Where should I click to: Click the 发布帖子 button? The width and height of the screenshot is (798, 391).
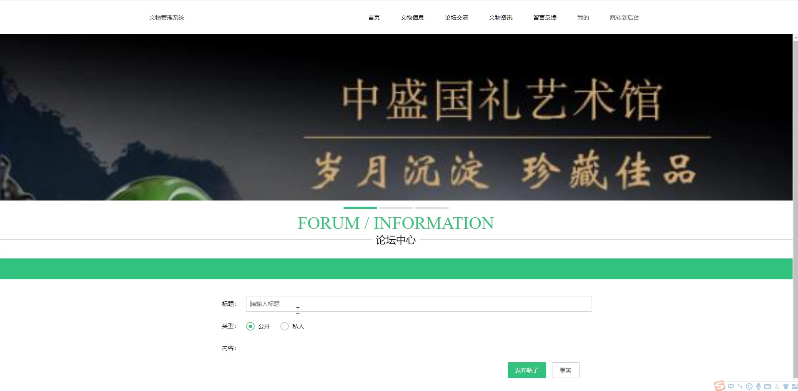point(527,370)
